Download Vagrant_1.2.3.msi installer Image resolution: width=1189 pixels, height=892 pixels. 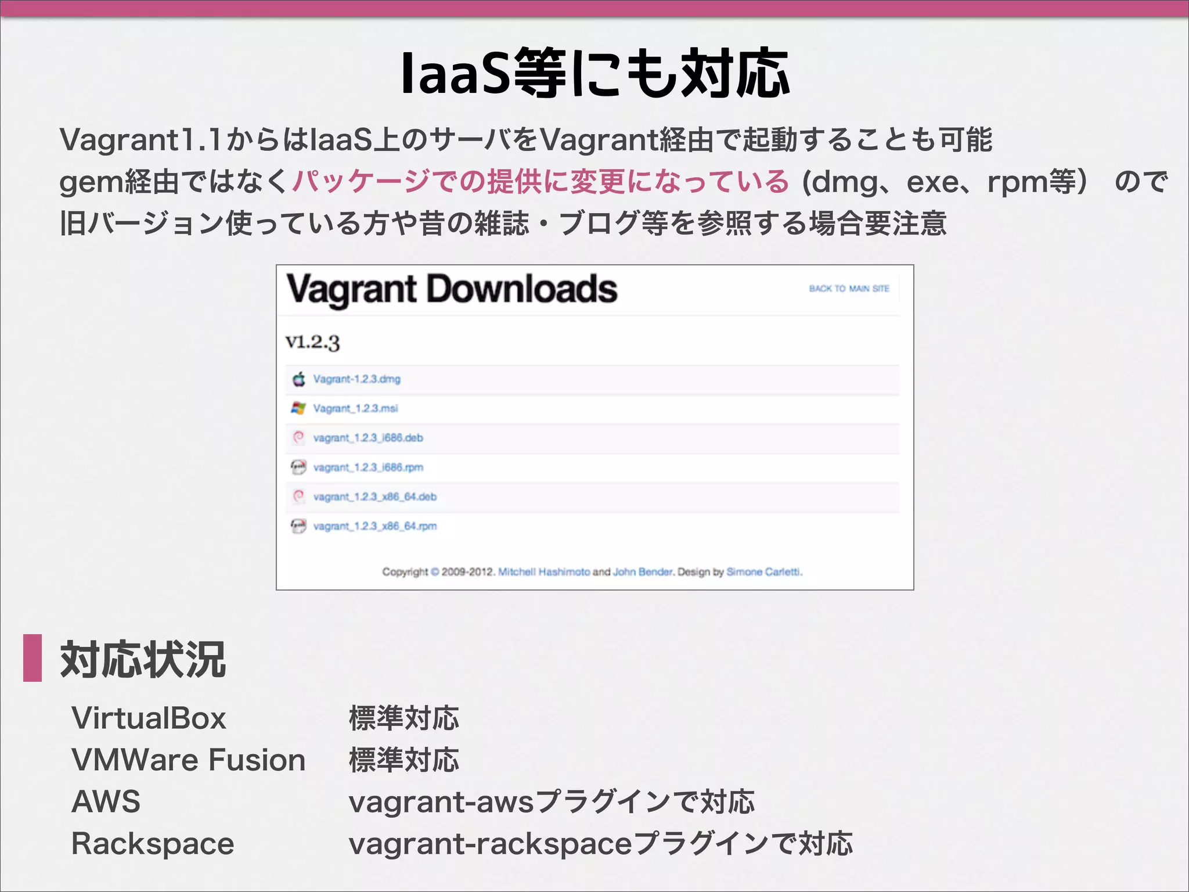click(355, 408)
